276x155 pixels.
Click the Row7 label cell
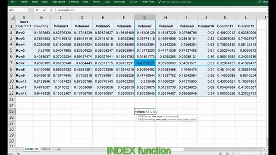click(24, 63)
